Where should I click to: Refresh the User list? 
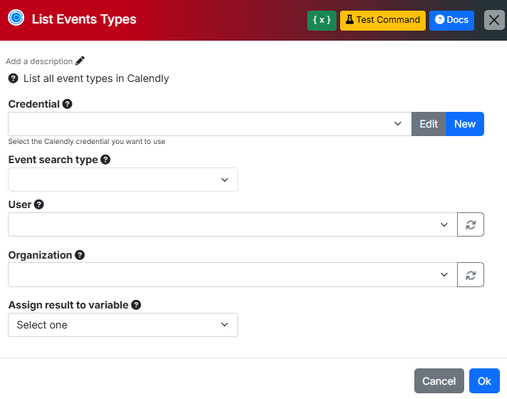coord(471,224)
